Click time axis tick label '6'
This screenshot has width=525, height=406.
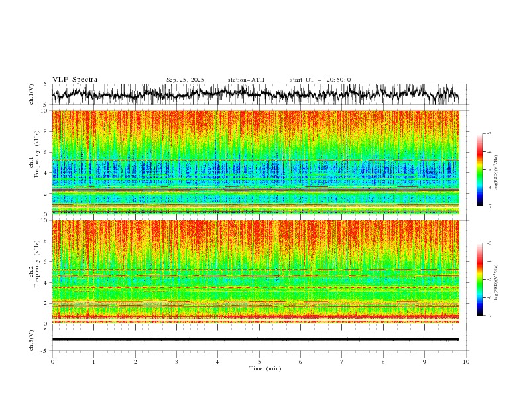(300, 362)
